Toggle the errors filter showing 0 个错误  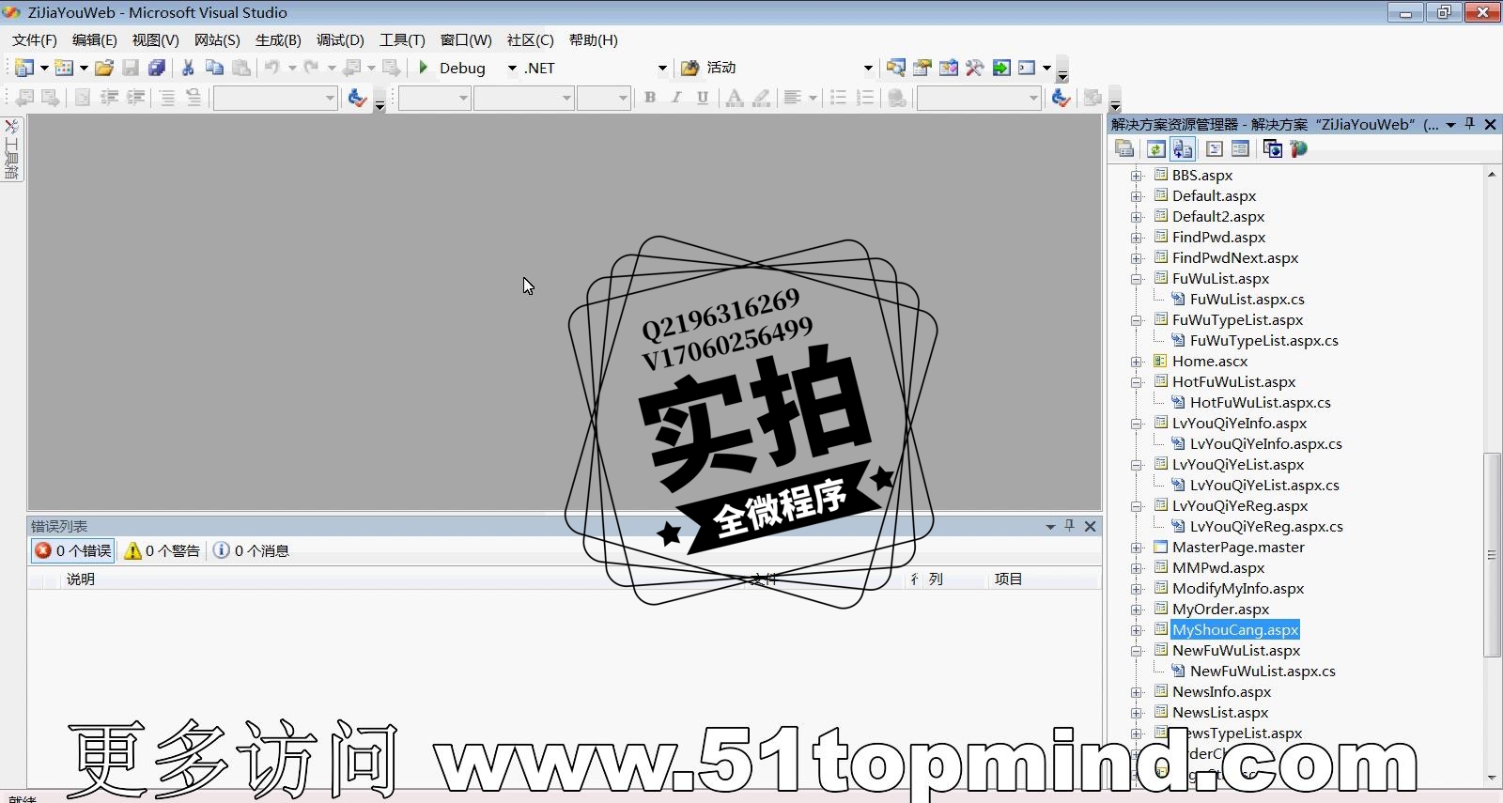(73, 550)
